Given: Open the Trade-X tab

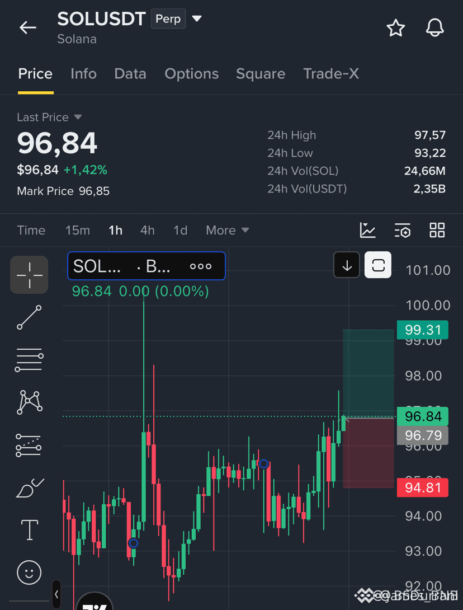Looking at the screenshot, I should click(x=331, y=73).
